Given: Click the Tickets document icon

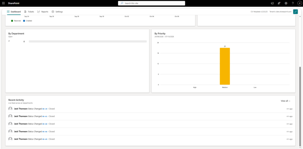Looking at the screenshot, I should point(25,11).
